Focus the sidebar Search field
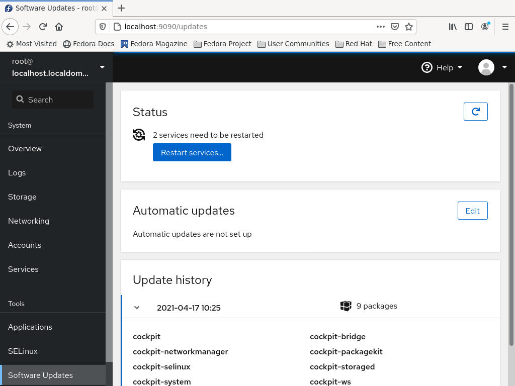 pyautogui.click(x=53, y=100)
